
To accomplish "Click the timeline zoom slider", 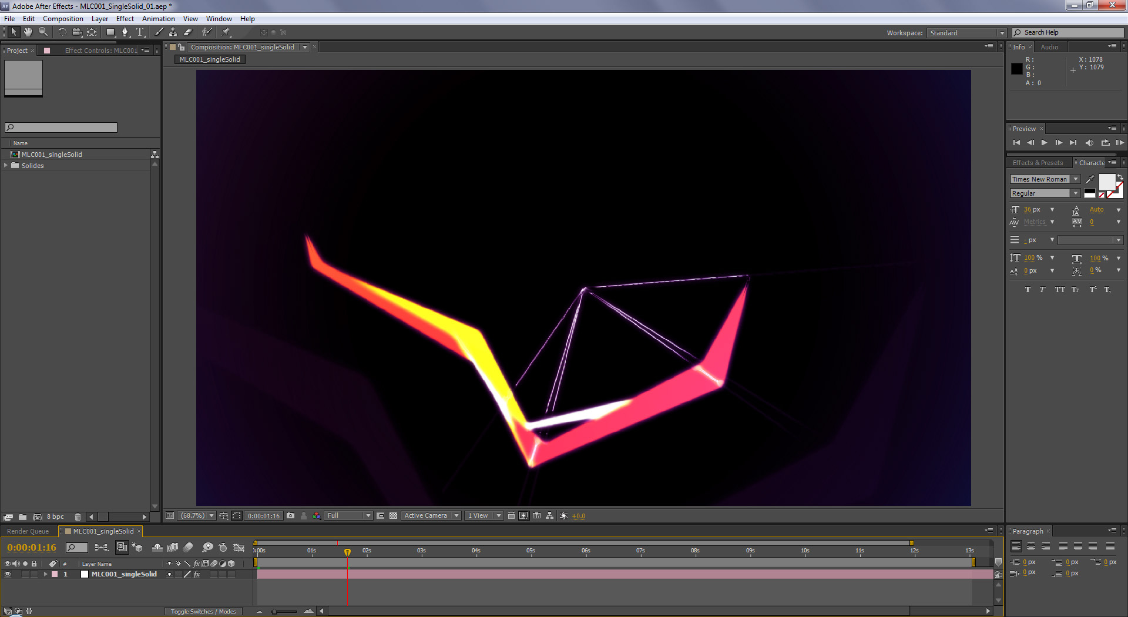I will [284, 611].
